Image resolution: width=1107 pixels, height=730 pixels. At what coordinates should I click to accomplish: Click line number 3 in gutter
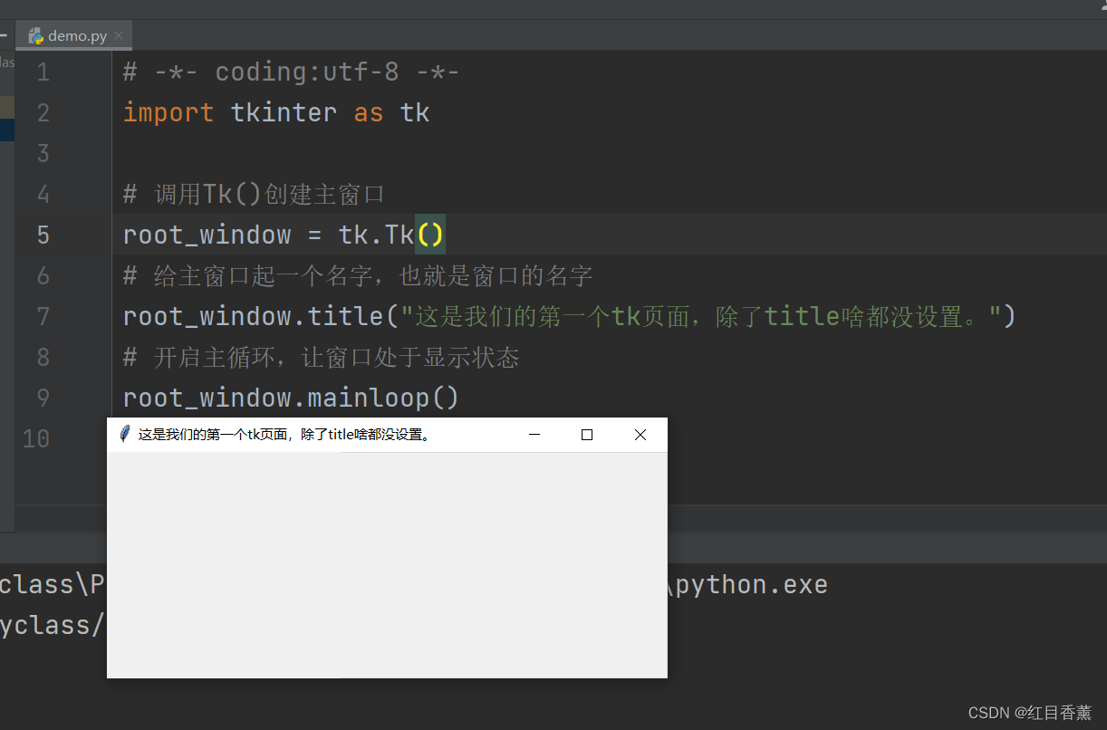(43, 154)
